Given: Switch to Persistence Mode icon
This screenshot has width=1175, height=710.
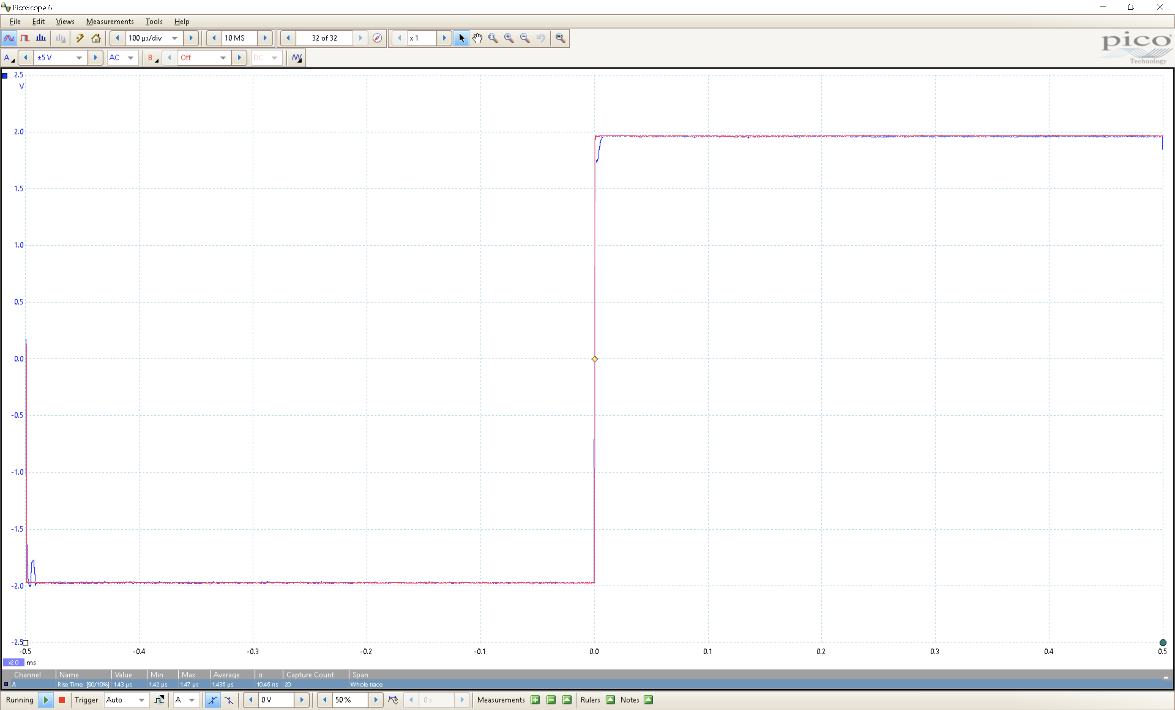Looking at the screenshot, I should pyautogui.click(x=25, y=38).
